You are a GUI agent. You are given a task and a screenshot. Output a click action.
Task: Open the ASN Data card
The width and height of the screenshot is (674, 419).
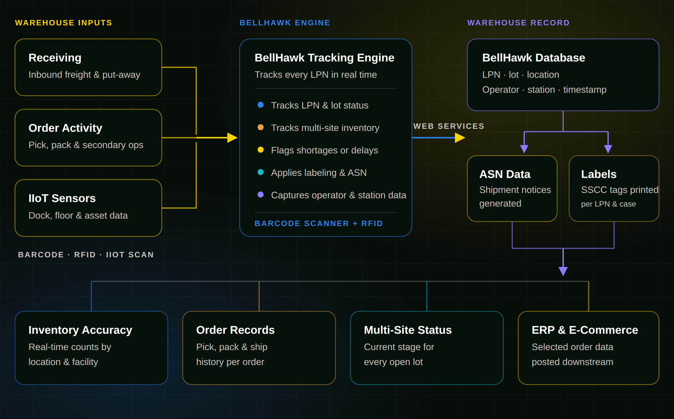[512, 188]
